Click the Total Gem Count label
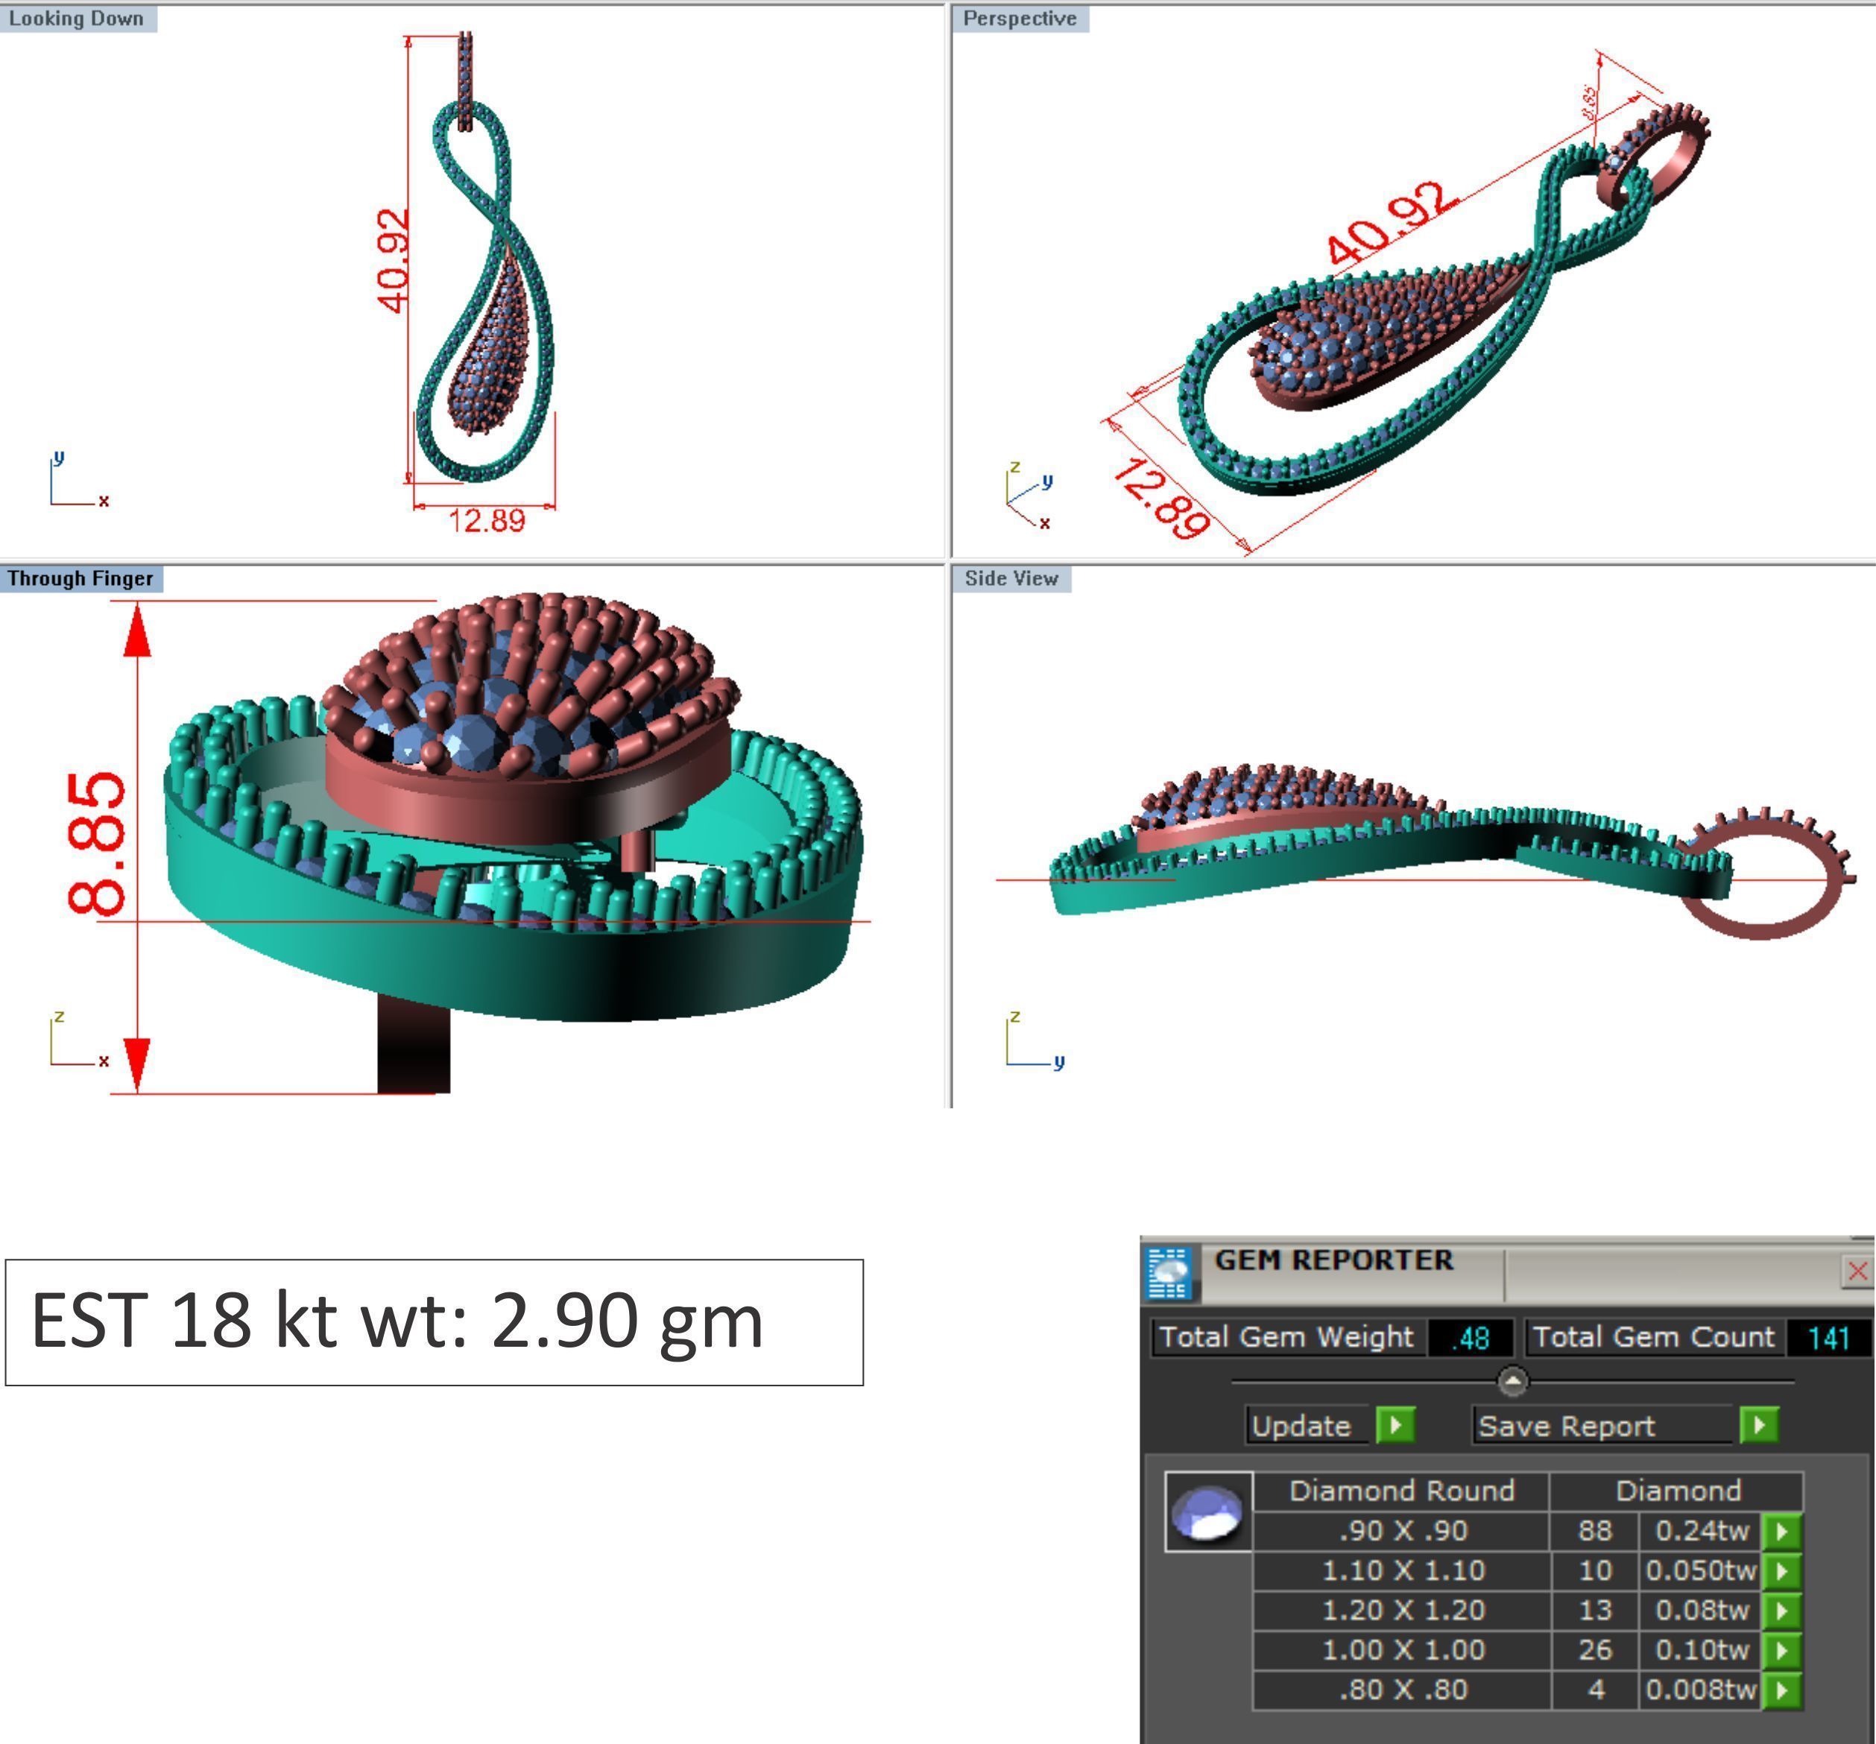The image size is (1876, 1744). point(1653,1337)
